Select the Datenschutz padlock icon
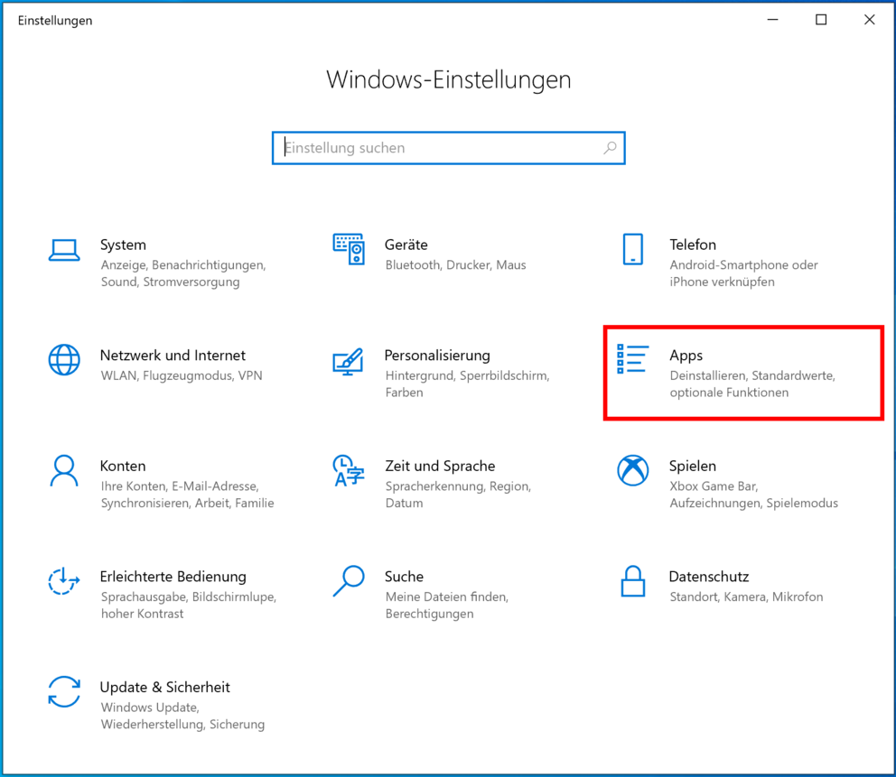The width and height of the screenshot is (896, 777). click(x=632, y=581)
